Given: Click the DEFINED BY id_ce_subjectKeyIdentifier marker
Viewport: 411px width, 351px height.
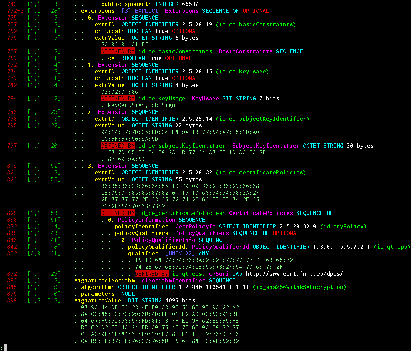Looking at the screenshot, I should [x=118, y=146].
